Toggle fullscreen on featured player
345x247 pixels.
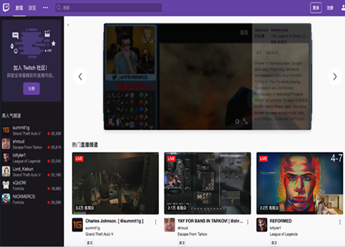[245, 121]
